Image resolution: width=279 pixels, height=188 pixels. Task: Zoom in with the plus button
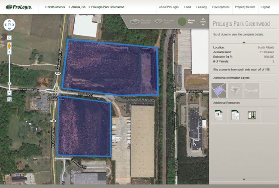[x=9, y=52]
